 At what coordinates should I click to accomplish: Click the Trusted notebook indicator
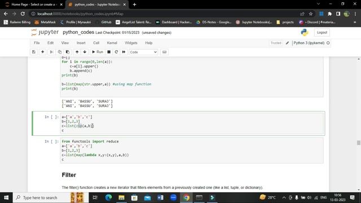276,43
